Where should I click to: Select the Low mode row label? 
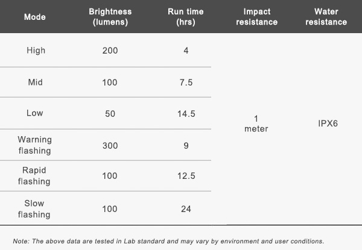tap(35, 113)
